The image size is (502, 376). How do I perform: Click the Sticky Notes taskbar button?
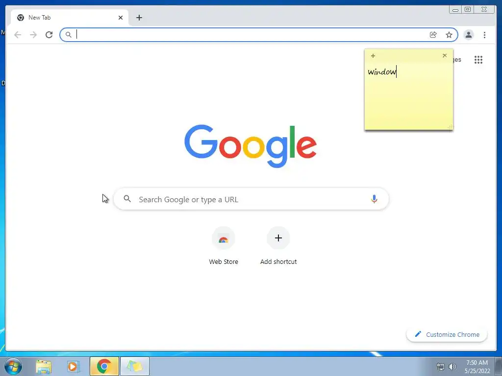click(135, 366)
